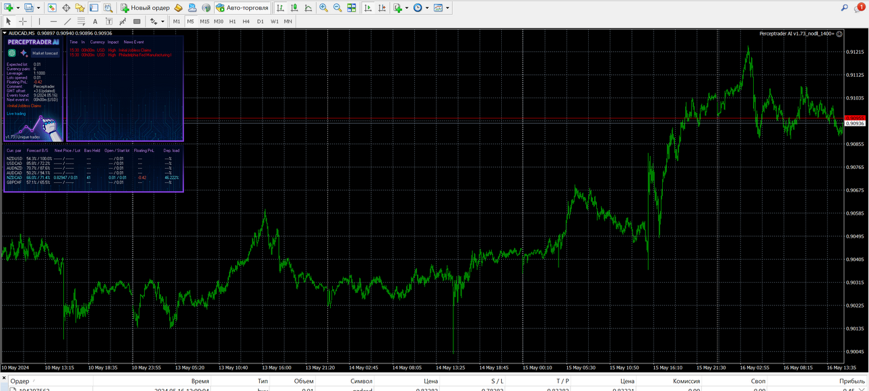Click the Новый ордер button
The image size is (869, 391).
[x=145, y=8]
